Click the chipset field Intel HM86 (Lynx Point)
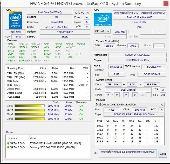The height and width of the screenshot is (164, 170). coord(138,60)
